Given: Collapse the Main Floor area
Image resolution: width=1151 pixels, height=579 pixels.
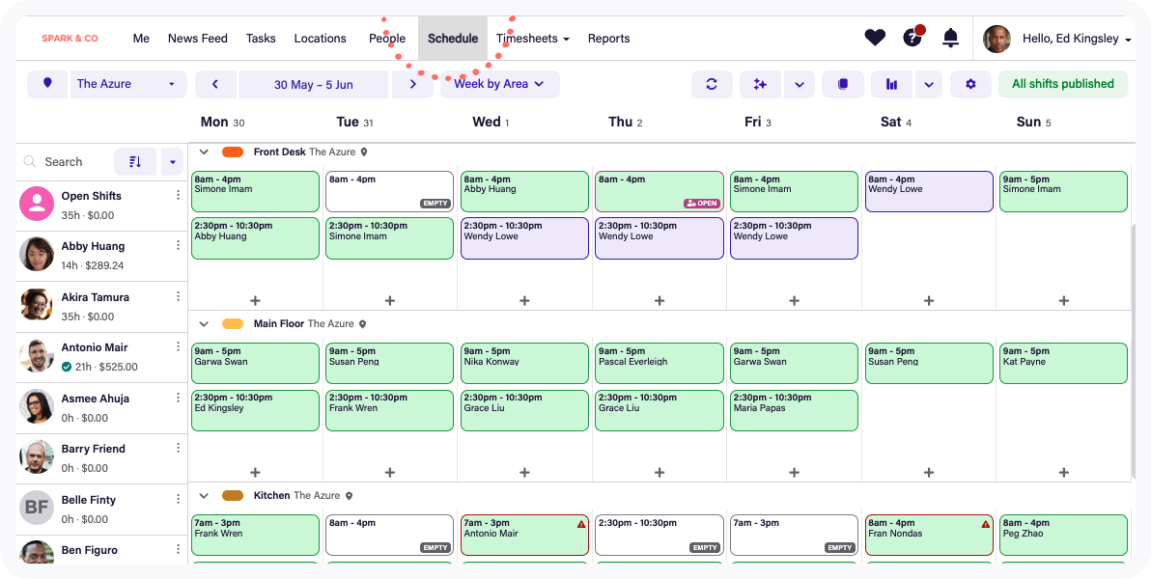Looking at the screenshot, I should [x=204, y=324].
